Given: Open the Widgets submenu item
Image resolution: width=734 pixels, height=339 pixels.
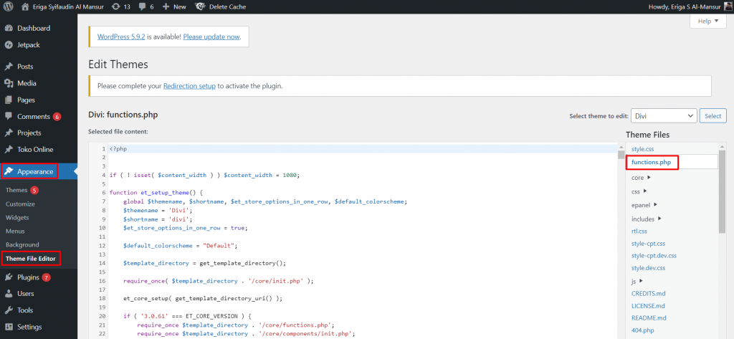Looking at the screenshot, I should tap(17, 218).
